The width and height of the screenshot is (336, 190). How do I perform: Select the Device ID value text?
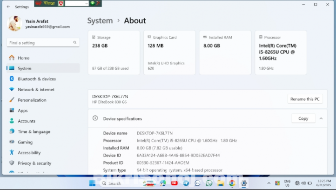(x=178, y=155)
